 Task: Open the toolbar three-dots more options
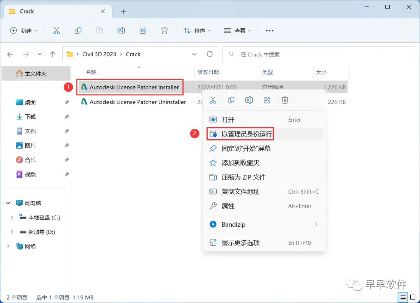(x=270, y=31)
